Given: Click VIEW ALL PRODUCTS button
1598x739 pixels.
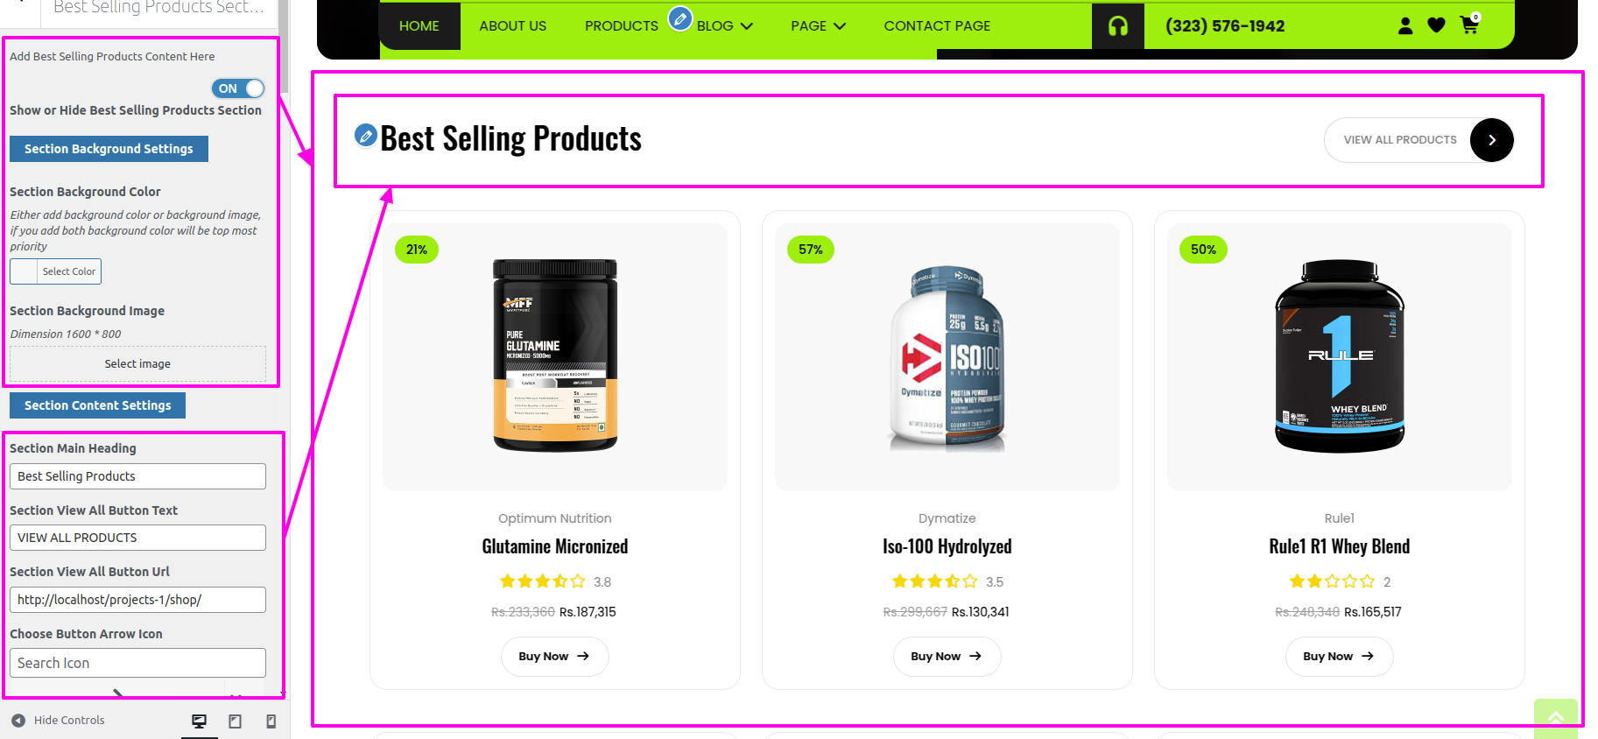Looking at the screenshot, I should (1419, 140).
